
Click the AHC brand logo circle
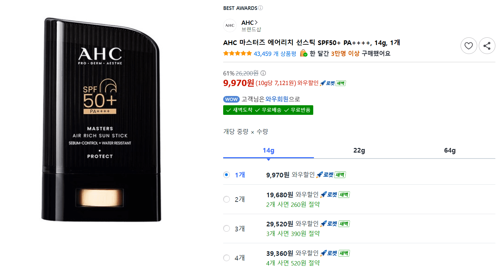230,25
